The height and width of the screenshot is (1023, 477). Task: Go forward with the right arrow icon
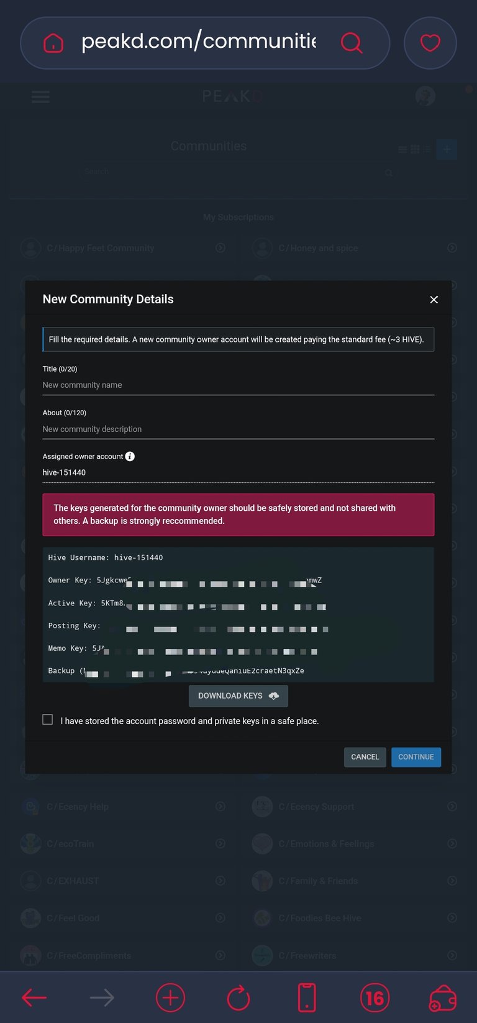pyautogui.click(x=102, y=998)
